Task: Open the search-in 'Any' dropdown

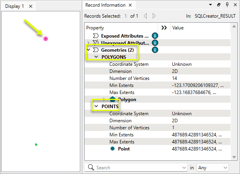Action: pos(212,167)
